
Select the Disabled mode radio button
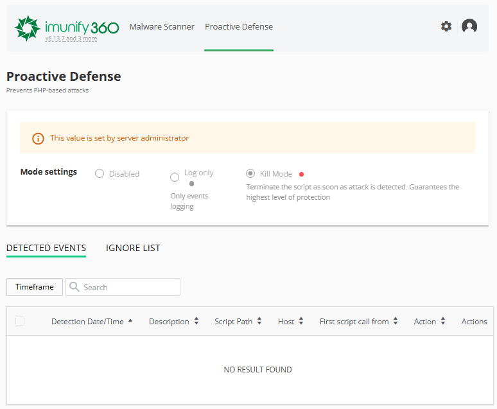pos(100,173)
